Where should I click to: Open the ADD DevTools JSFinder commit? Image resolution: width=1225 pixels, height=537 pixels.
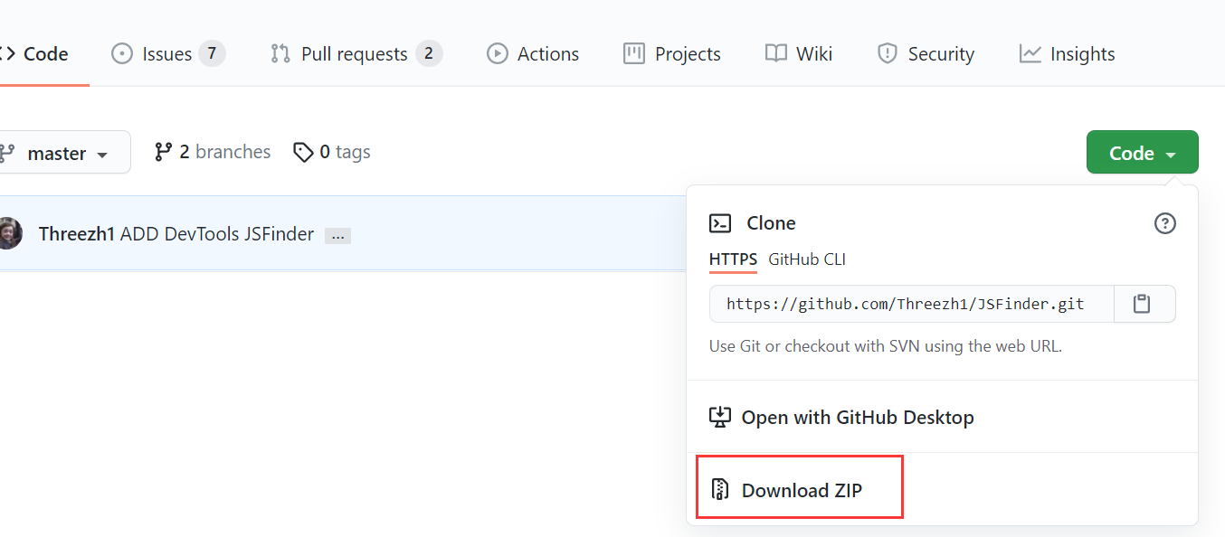click(217, 234)
